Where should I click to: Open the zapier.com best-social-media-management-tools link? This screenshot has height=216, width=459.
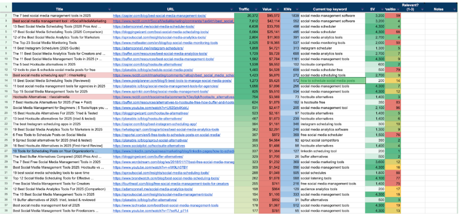[x=159, y=15]
